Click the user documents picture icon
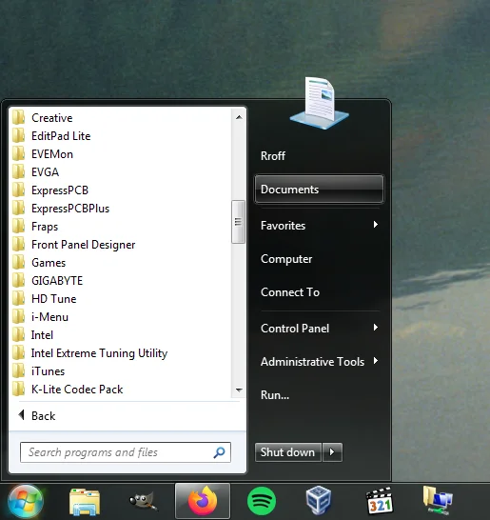The height and width of the screenshot is (520, 490). coord(319,103)
